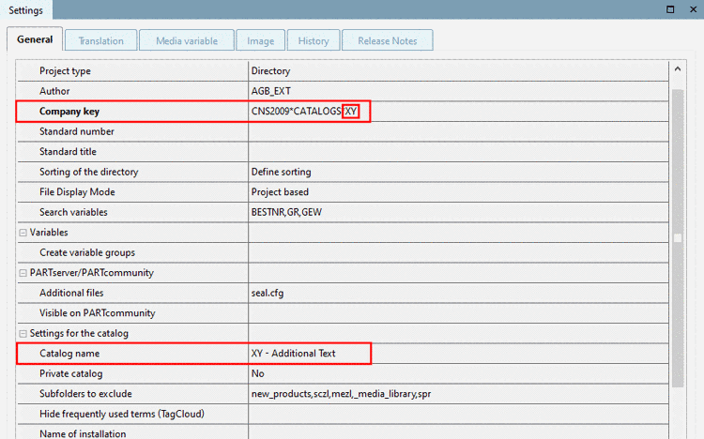
Task: Collapse the Settings for the catalog group
Action: click(23, 334)
